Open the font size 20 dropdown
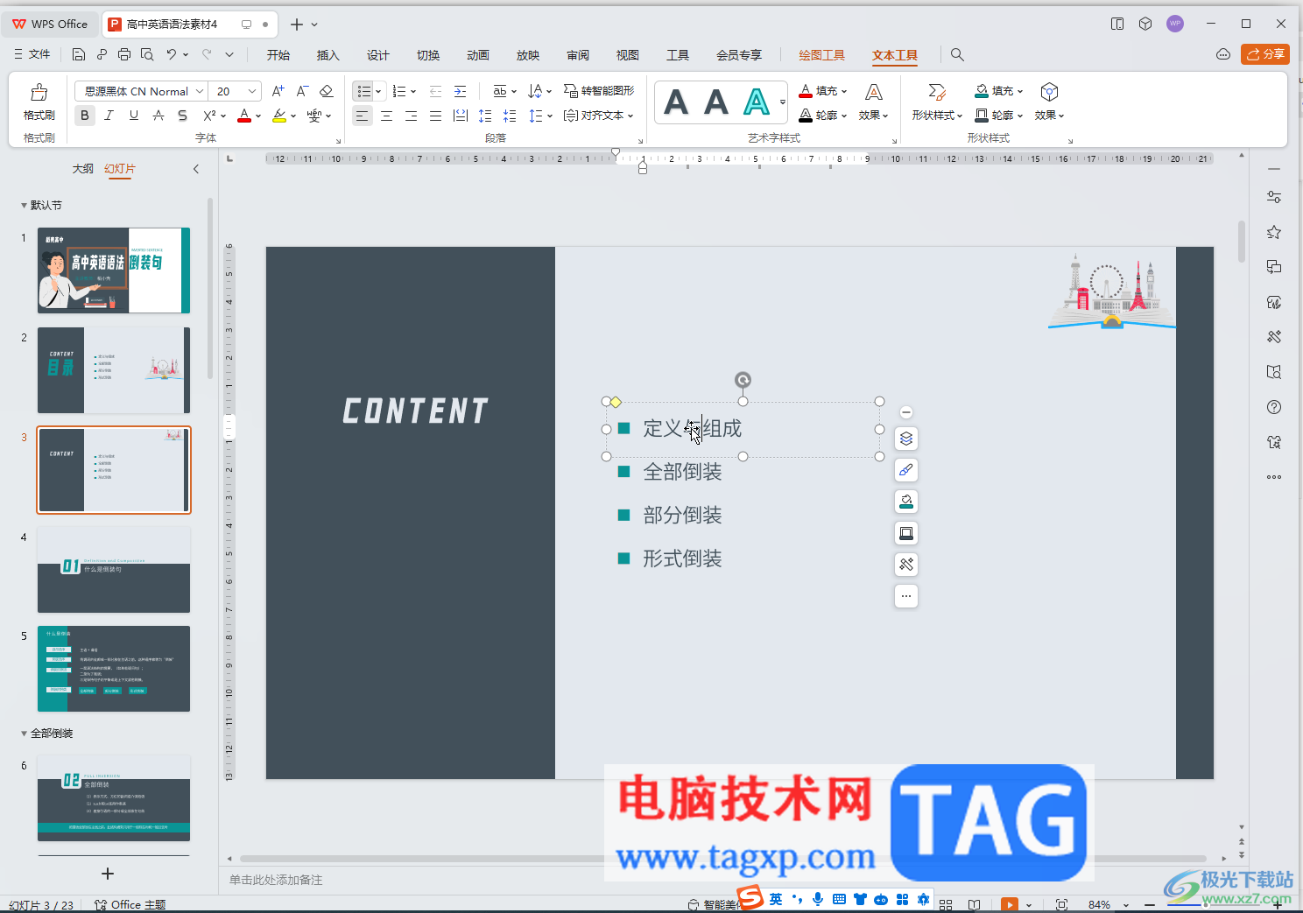 coord(252,91)
